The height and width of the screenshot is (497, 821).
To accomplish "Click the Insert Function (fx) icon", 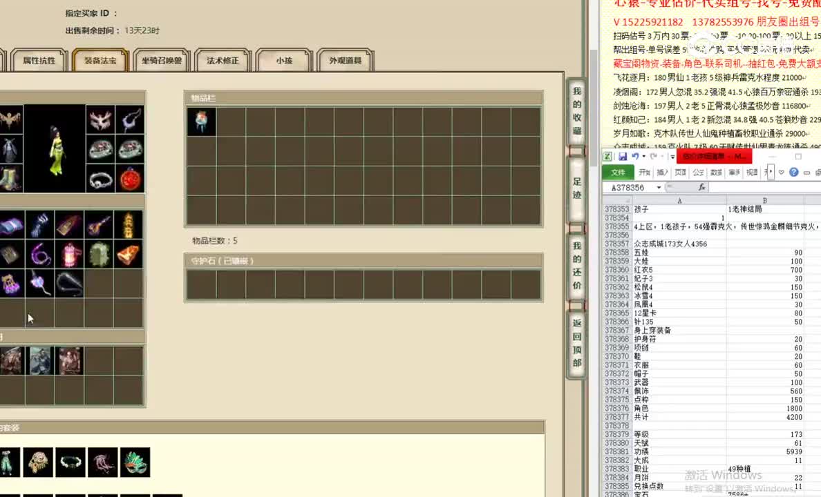I will coord(701,187).
